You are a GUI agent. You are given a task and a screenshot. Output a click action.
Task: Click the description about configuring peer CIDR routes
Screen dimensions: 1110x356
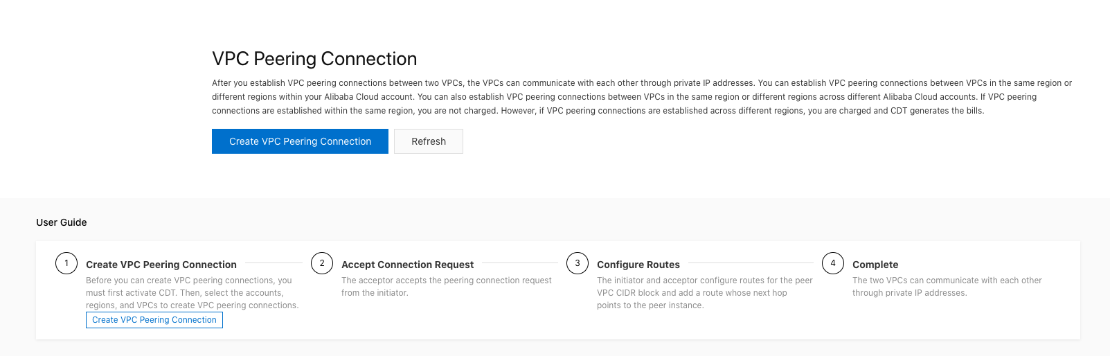(x=704, y=293)
